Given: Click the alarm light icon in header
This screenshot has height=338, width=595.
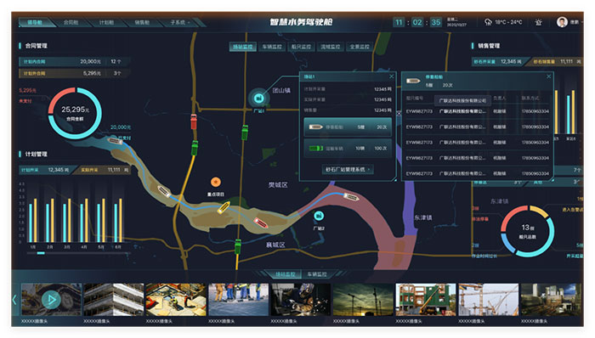Looking at the screenshot, I should click(x=538, y=22).
